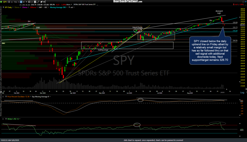
Task: Click the share chart icon
Action: click(x=45, y=2)
